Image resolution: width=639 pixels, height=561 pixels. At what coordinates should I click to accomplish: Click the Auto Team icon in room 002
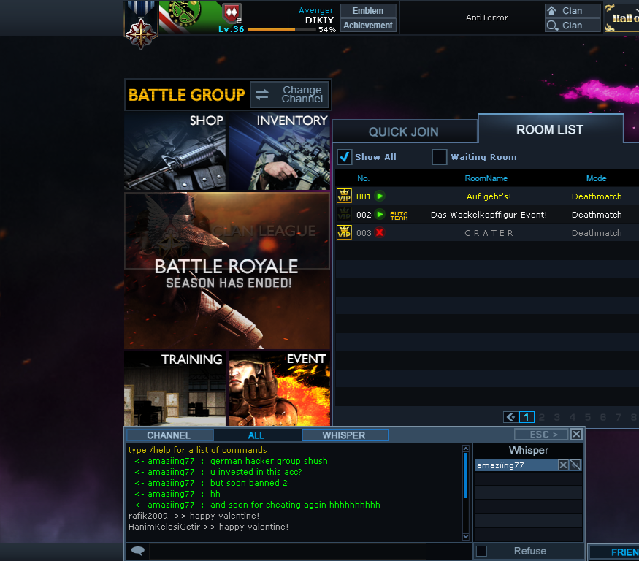[399, 215]
